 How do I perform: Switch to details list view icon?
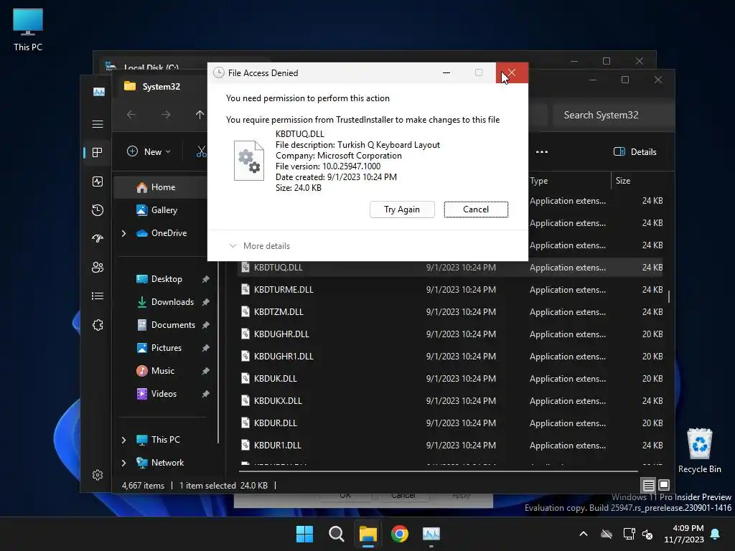(x=649, y=486)
